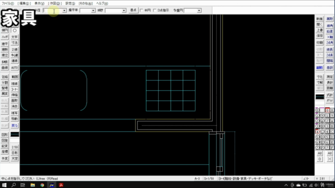This screenshot has height=188, width=335.
Task: Click the 属取 get attribute tool
Action: point(330,19)
